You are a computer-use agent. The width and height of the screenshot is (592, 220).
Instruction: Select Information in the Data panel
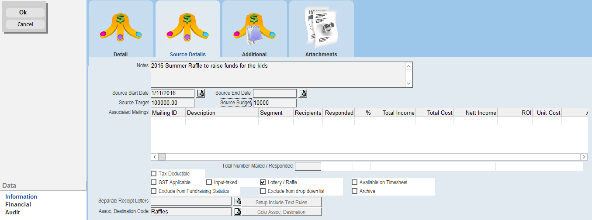tap(21, 196)
